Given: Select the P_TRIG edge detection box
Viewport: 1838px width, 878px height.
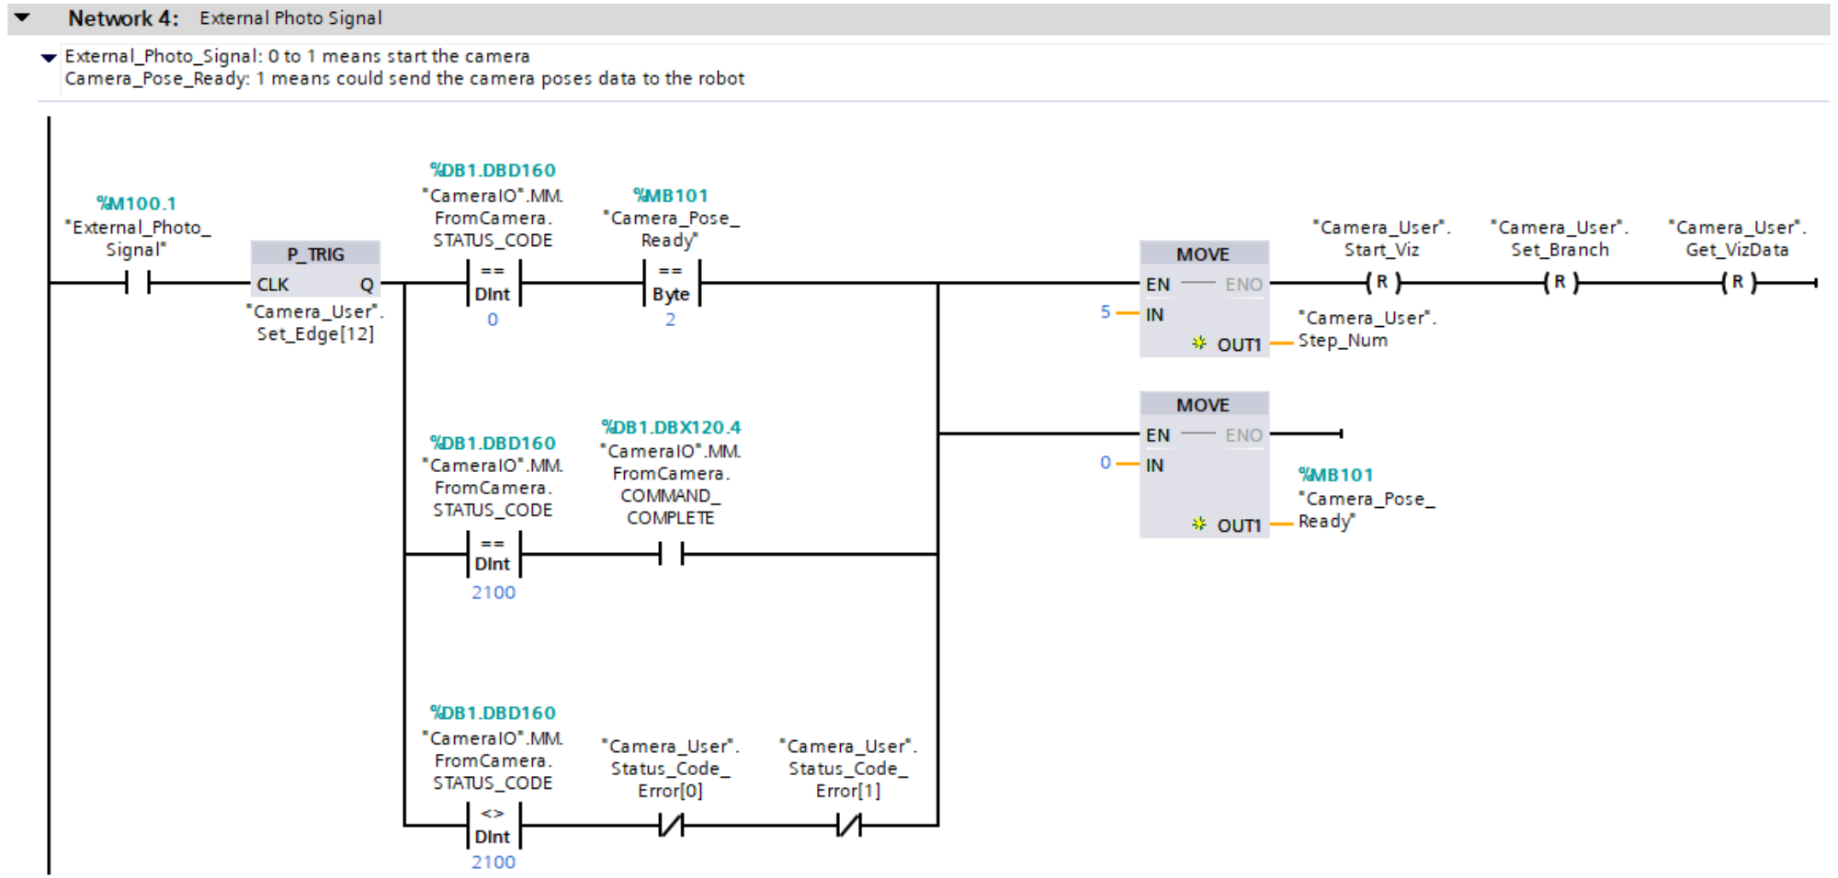Looking at the screenshot, I should 315,254.
